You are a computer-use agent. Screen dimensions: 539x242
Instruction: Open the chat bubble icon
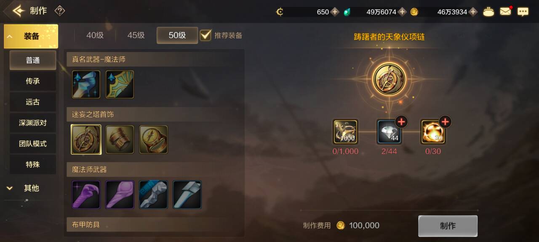[x=523, y=12]
